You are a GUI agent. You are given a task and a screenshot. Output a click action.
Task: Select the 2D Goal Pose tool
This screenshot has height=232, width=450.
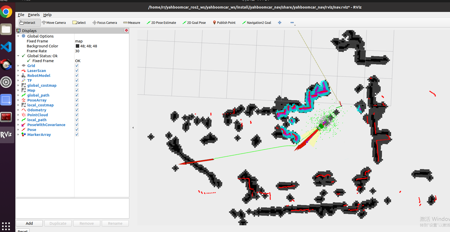(x=194, y=23)
